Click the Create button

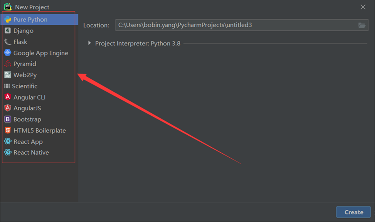point(353,212)
